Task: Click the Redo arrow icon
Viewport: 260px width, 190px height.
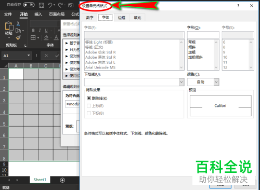Action: coord(60,5)
